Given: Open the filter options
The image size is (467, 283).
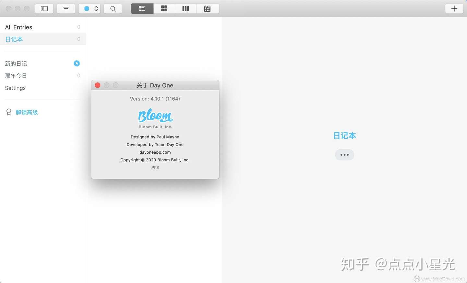Looking at the screenshot, I should pos(66,8).
